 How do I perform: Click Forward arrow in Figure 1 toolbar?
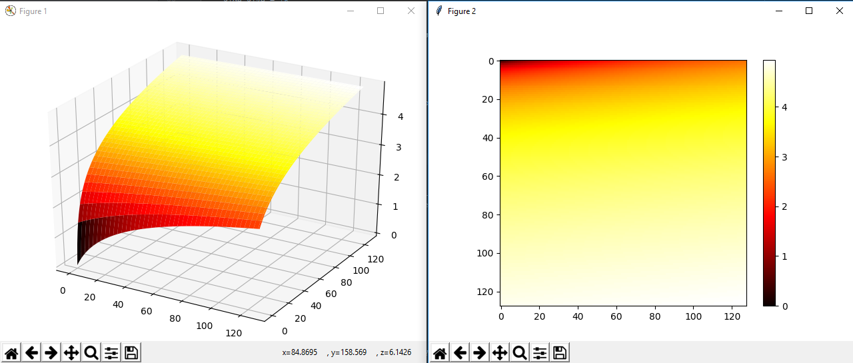51,353
